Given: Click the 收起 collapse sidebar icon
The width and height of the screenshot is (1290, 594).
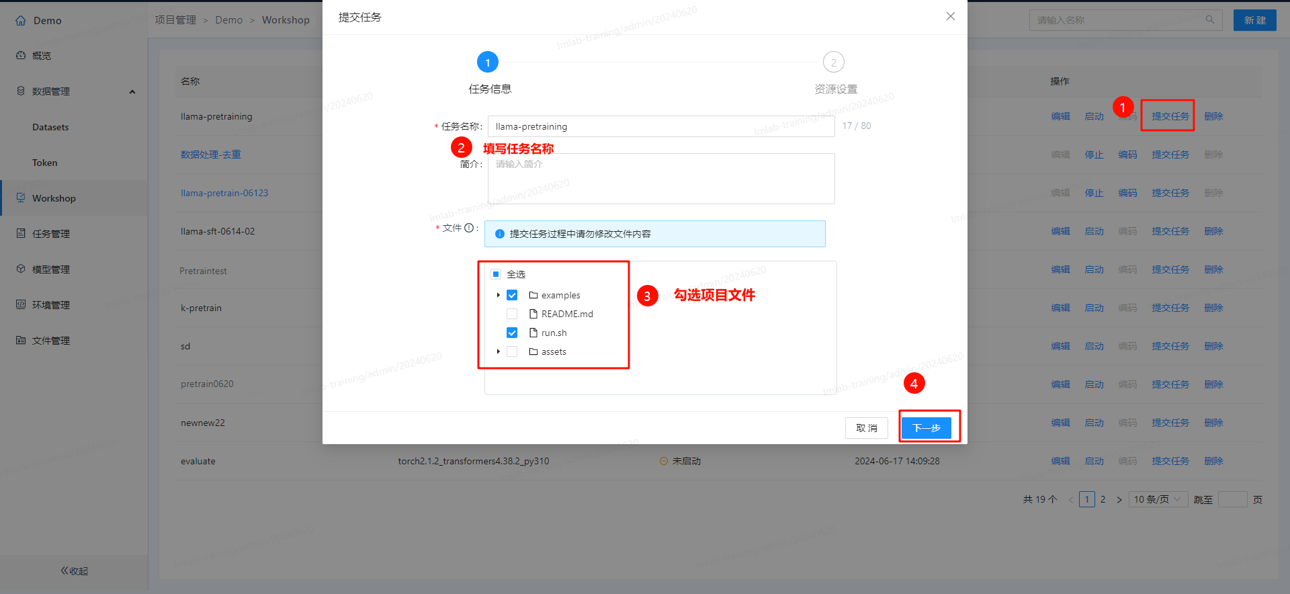Looking at the screenshot, I should [65, 570].
